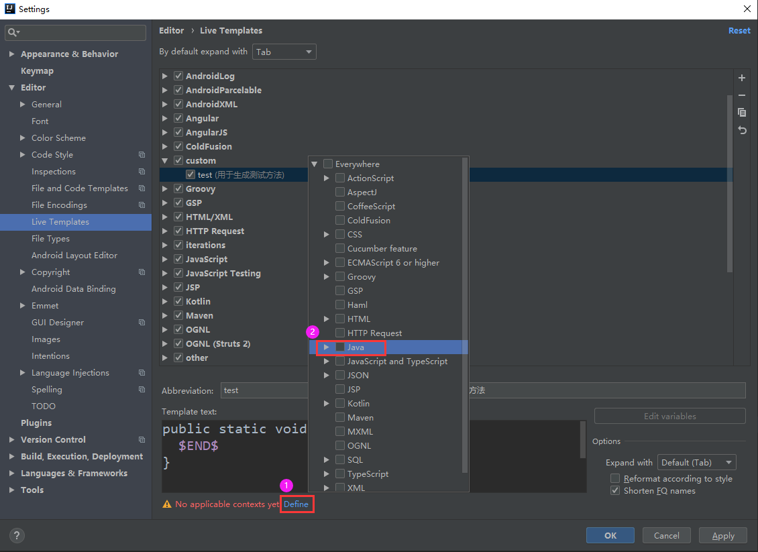The image size is (758, 552).
Task: Click project-level icon next to Version Control
Action: coord(142,440)
